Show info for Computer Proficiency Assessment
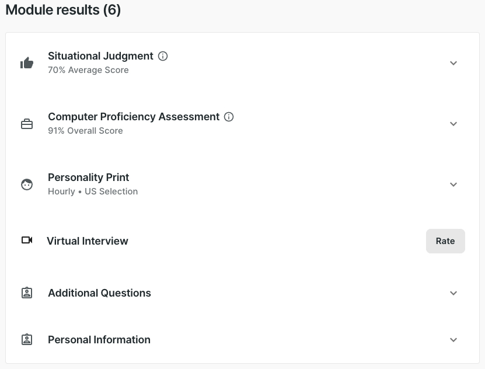The width and height of the screenshot is (485, 369). point(229,117)
